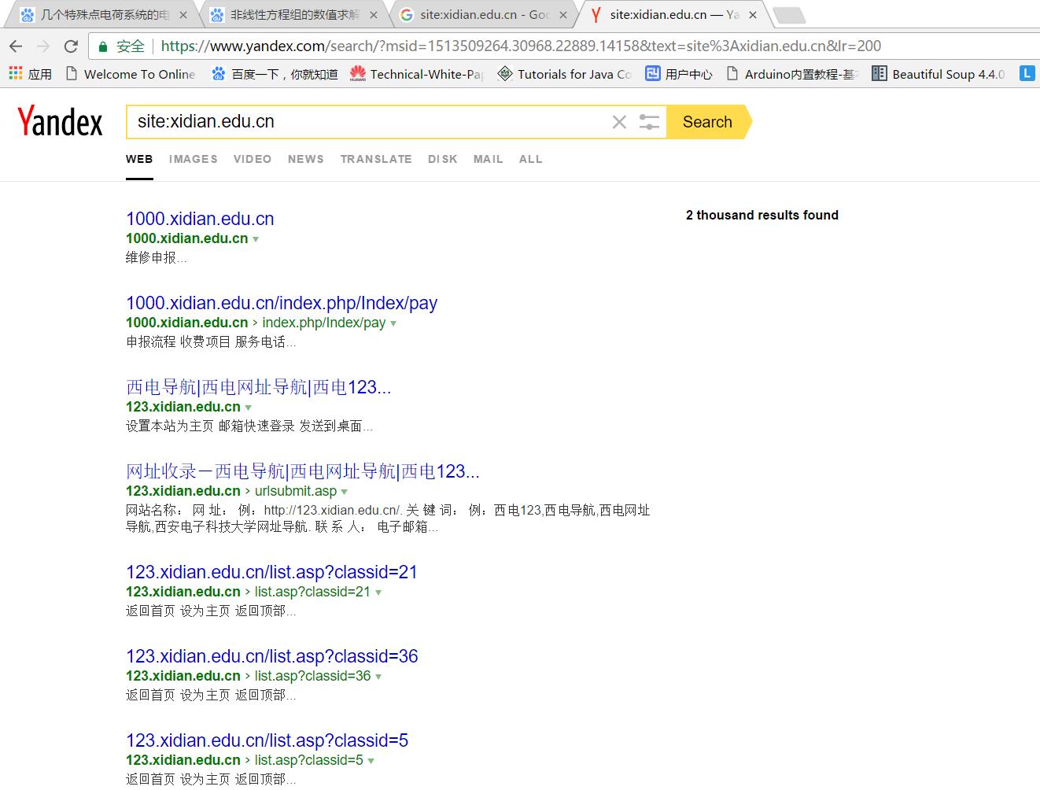Open Arduino内置教程 bookmark
Screen dimensions: 1040x790
[791, 74]
